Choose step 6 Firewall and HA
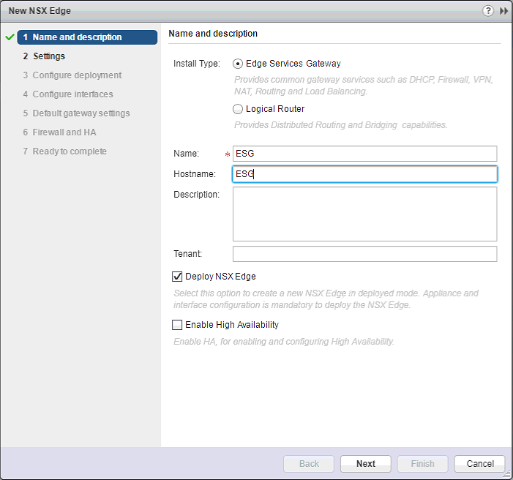This screenshot has width=513, height=480. point(64,132)
